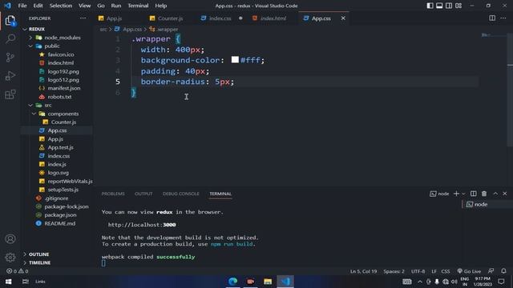The height and width of the screenshot is (288, 513).
Task: Click the Spaces: 2 indentation status item
Action: (394, 271)
